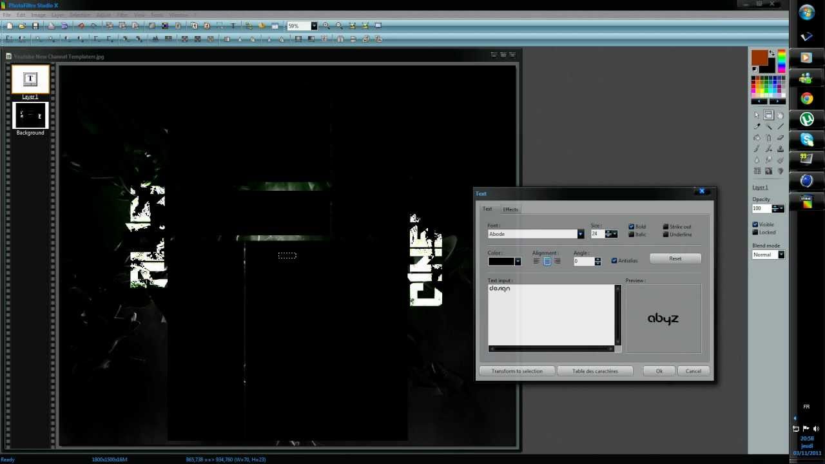Toggle the Visible layer checkbox
This screenshot has width=825, height=464.
(x=755, y=225)
